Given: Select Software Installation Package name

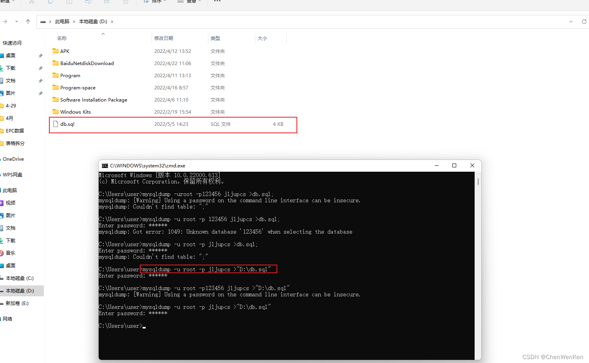Looking at the screenshot, I should pyautogui.click(x=94, y=100).
